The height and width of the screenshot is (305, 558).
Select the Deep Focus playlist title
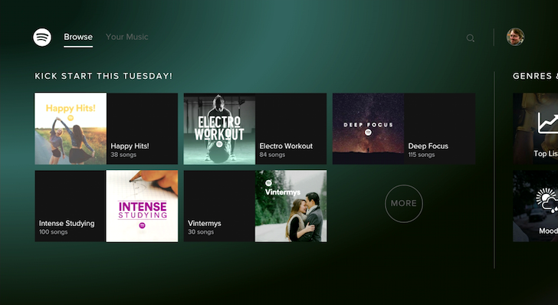(428, 146)
